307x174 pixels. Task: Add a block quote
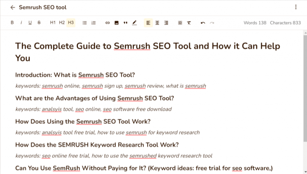click(125, 23)
